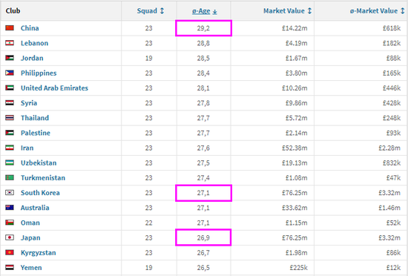Click the Japan flag icon
The height and width of the screenshot is (276, 408).
[10, 237]
